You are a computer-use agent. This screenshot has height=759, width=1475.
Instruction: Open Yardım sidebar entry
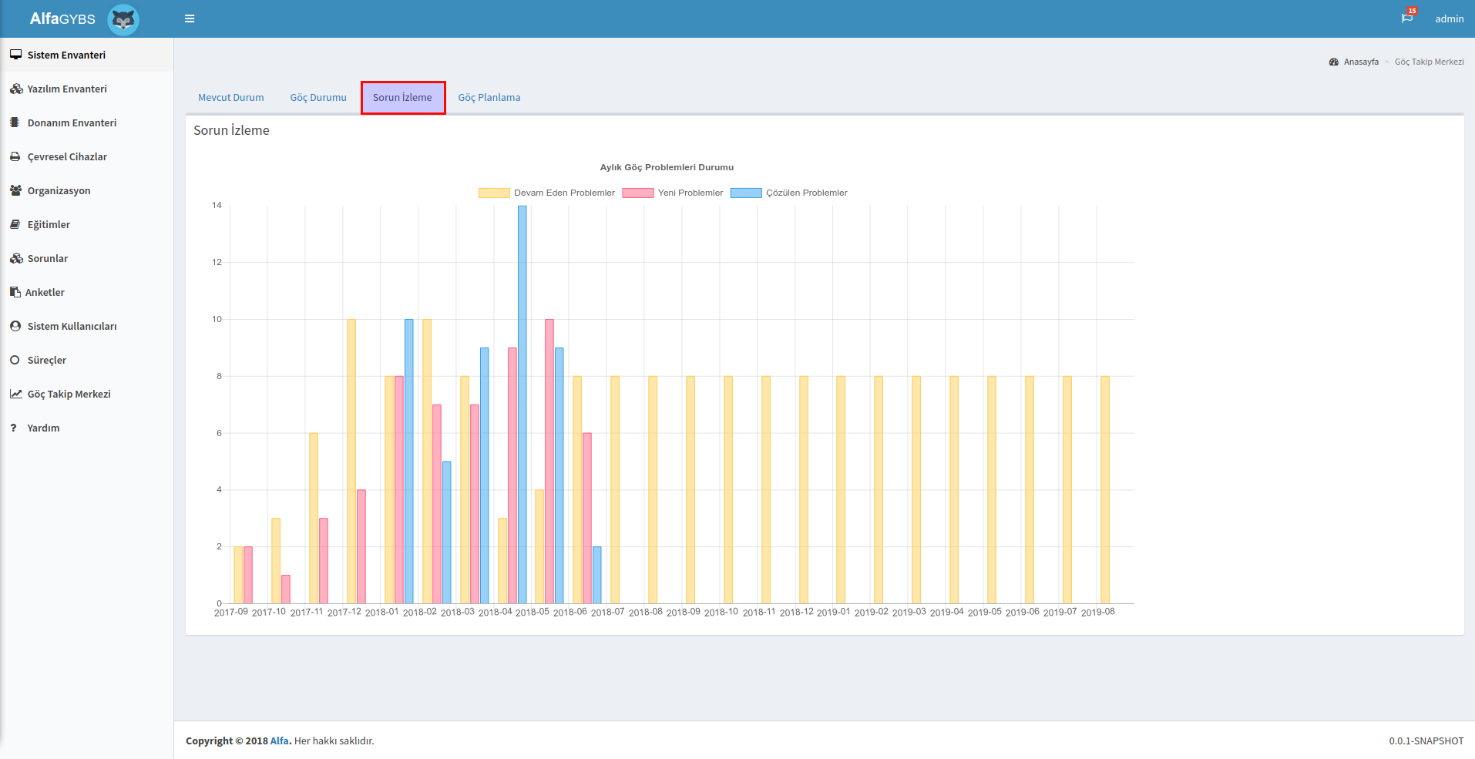pos(86,428)
